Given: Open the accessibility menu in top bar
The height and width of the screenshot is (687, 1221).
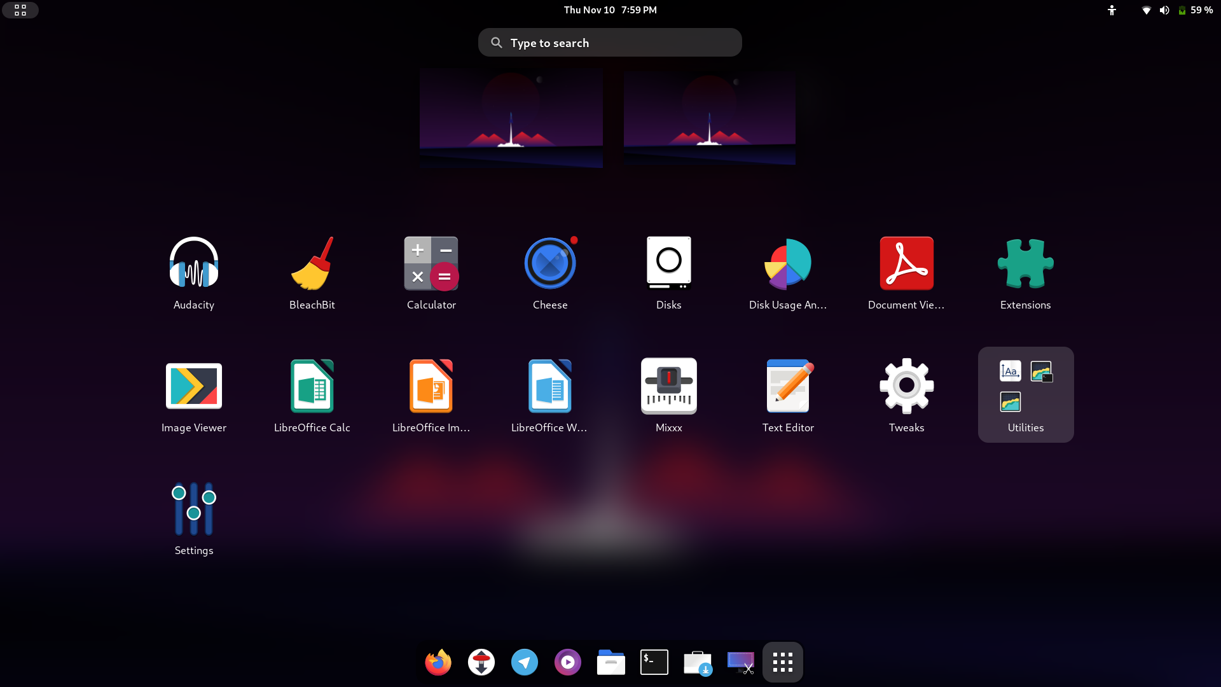Looking at the screenshot, I should [x=1112, y=10].
